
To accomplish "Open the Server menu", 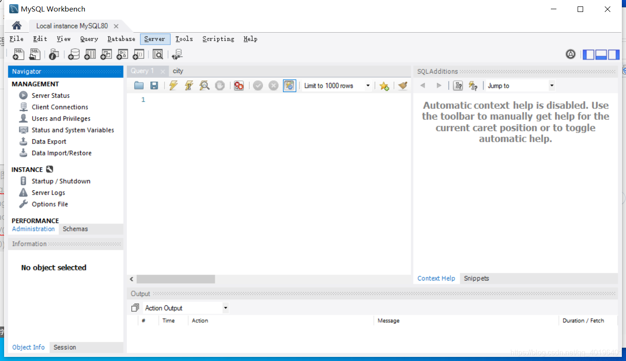I will pos(155,39).
